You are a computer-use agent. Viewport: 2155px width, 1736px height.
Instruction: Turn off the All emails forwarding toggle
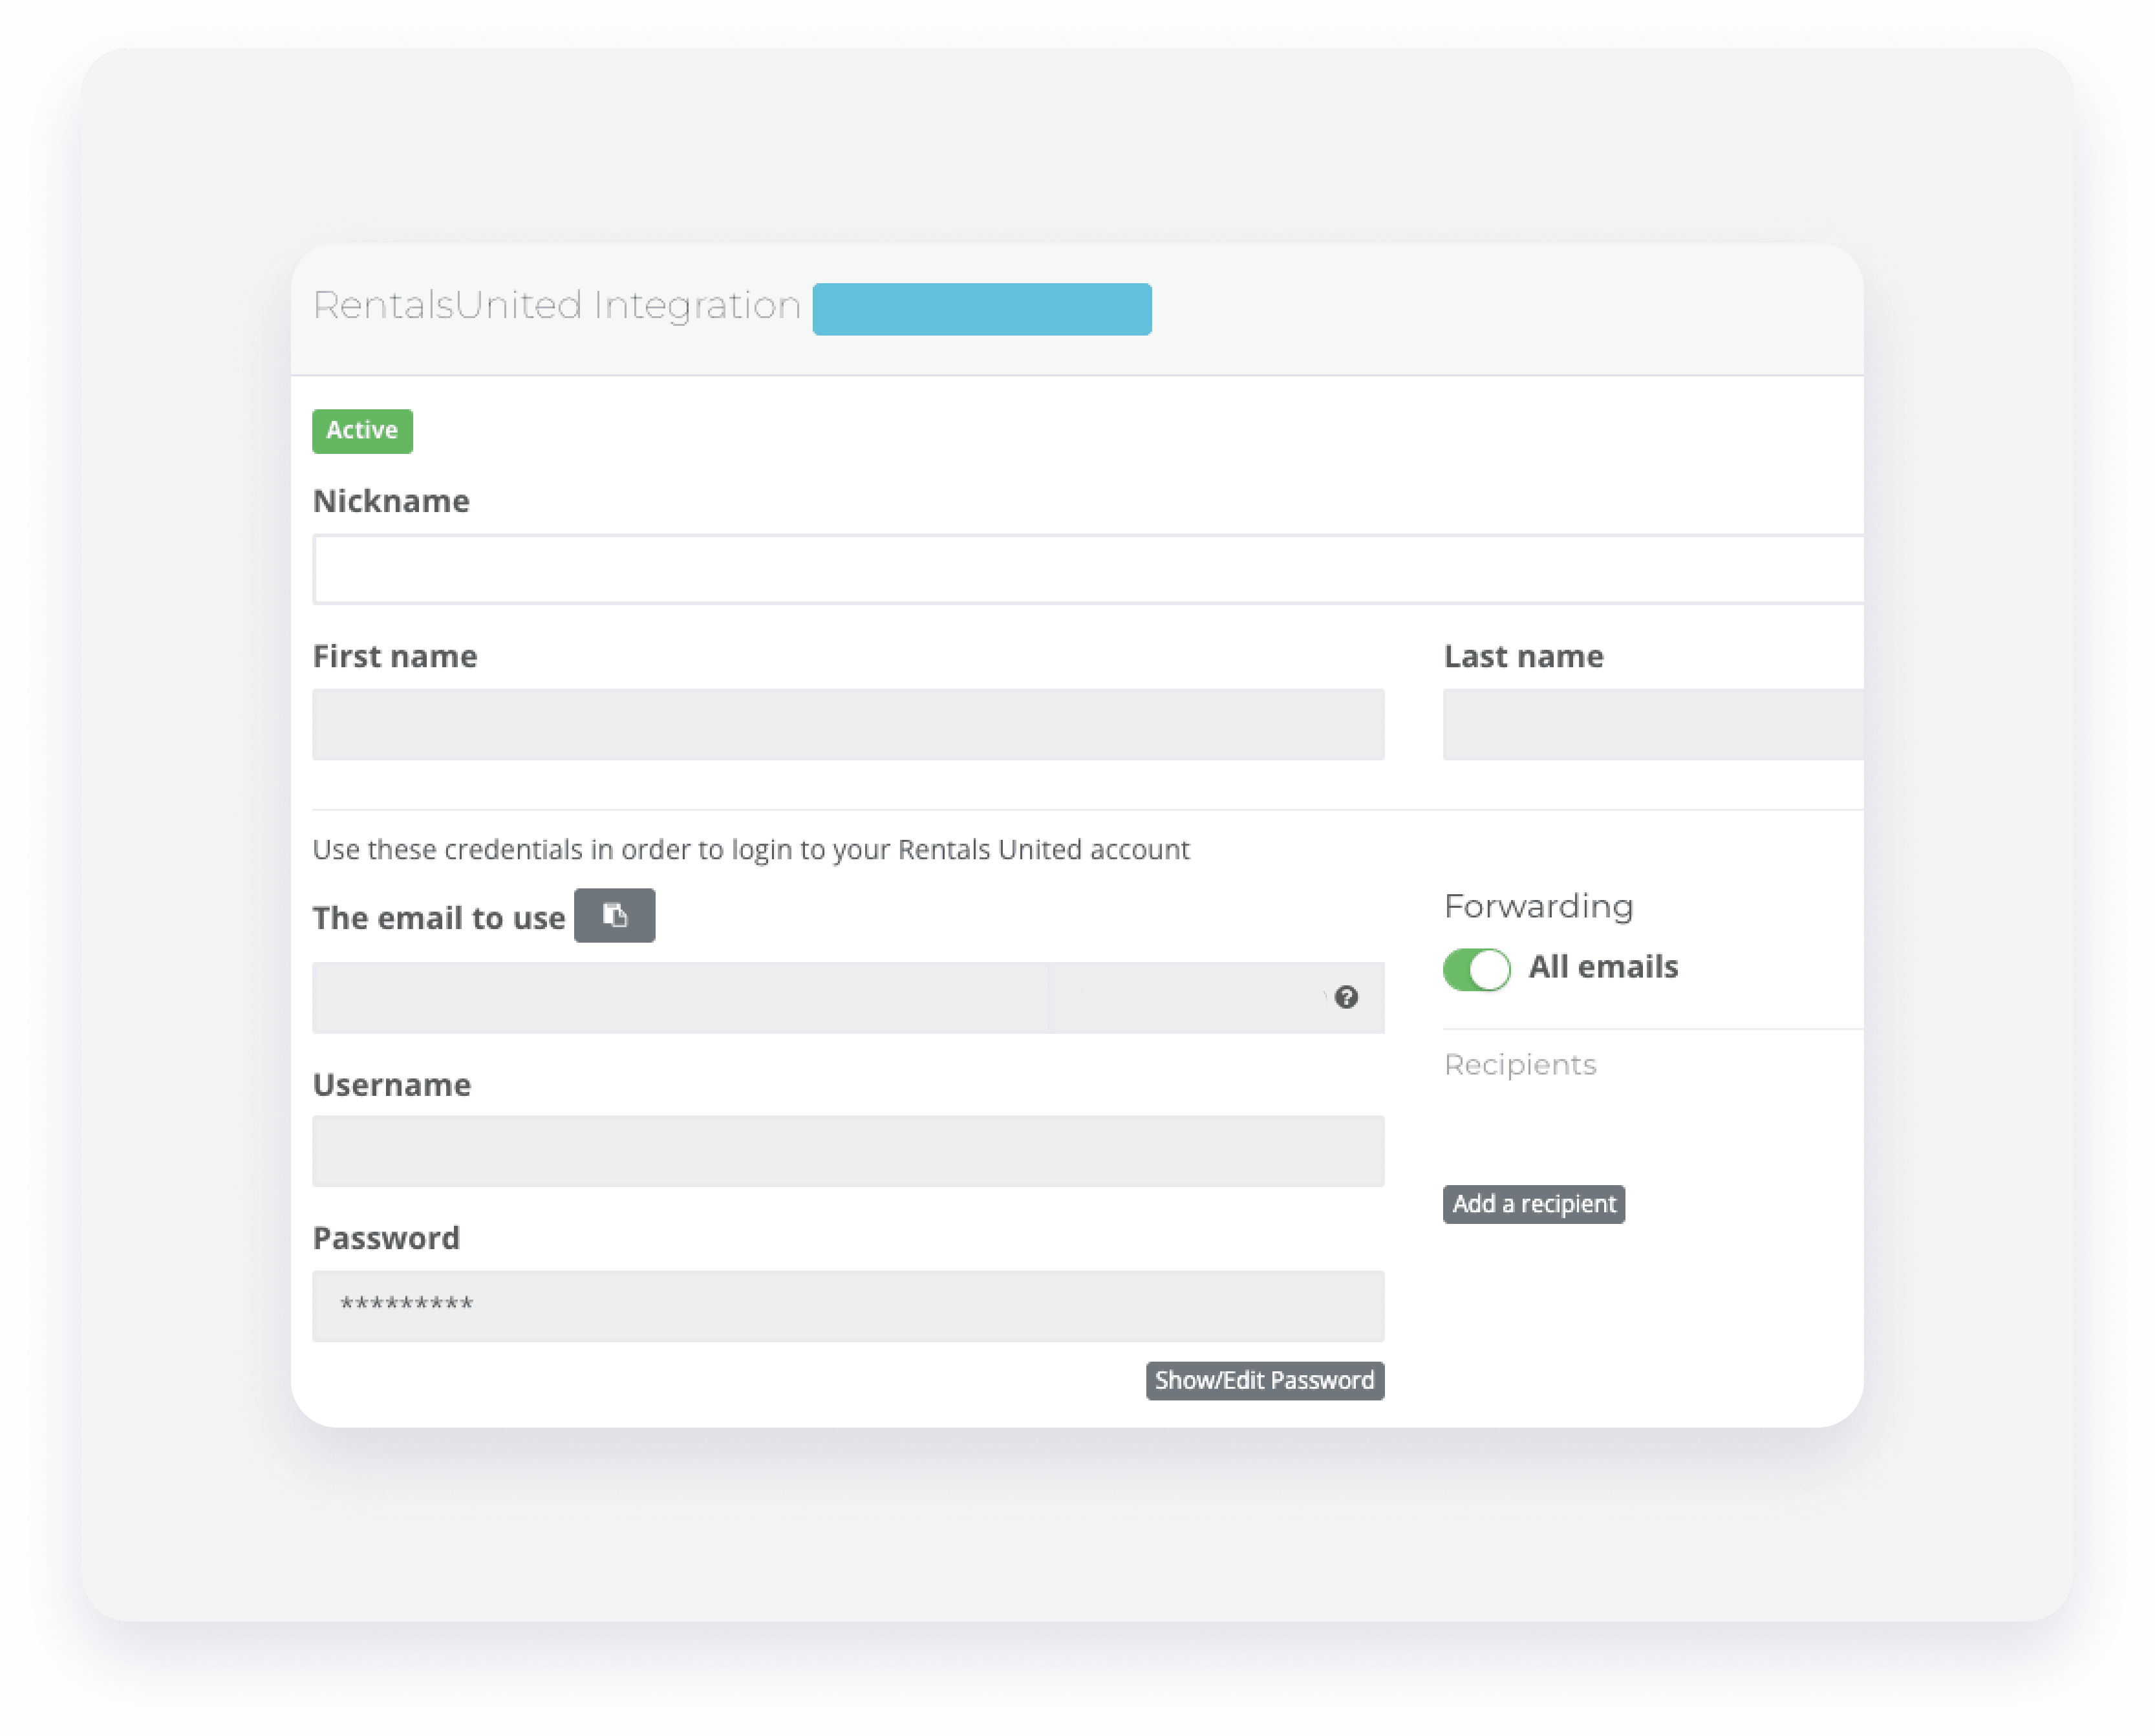[1476, 969]
